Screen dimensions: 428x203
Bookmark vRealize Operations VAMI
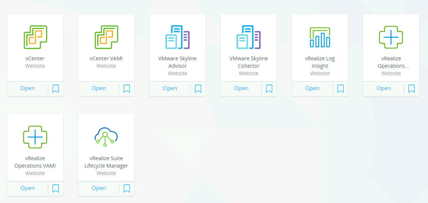click(x=56, y=188)
